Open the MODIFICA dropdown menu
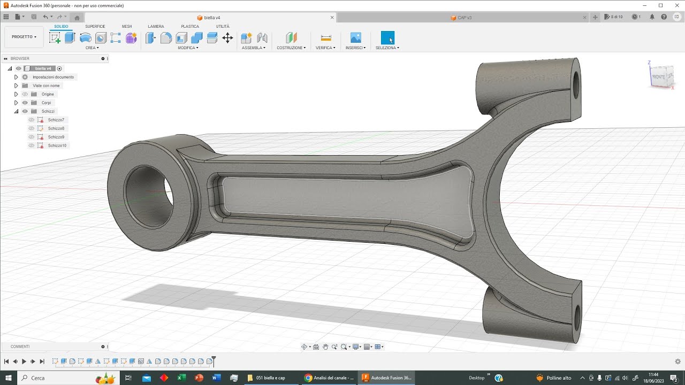 pyautogui.click(x=188, y=48)
